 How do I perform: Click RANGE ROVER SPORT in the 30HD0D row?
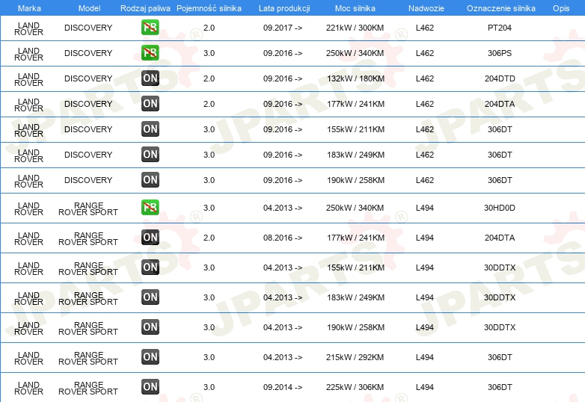(x=88, y=208)
